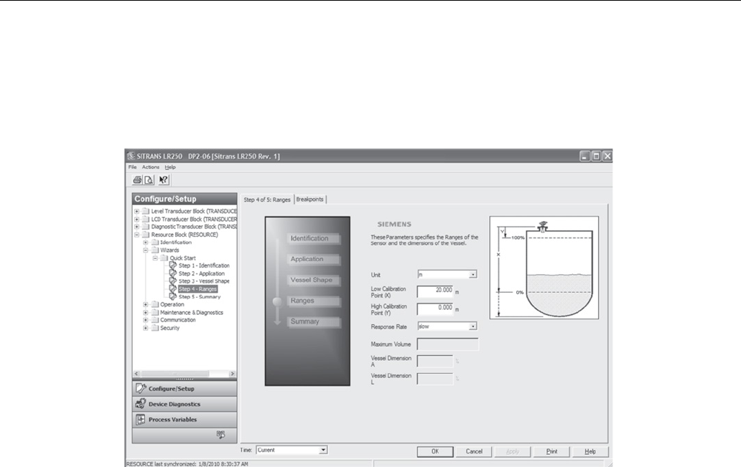
Task: Open the Time dropdown set to Current
Action: point(323,450)
